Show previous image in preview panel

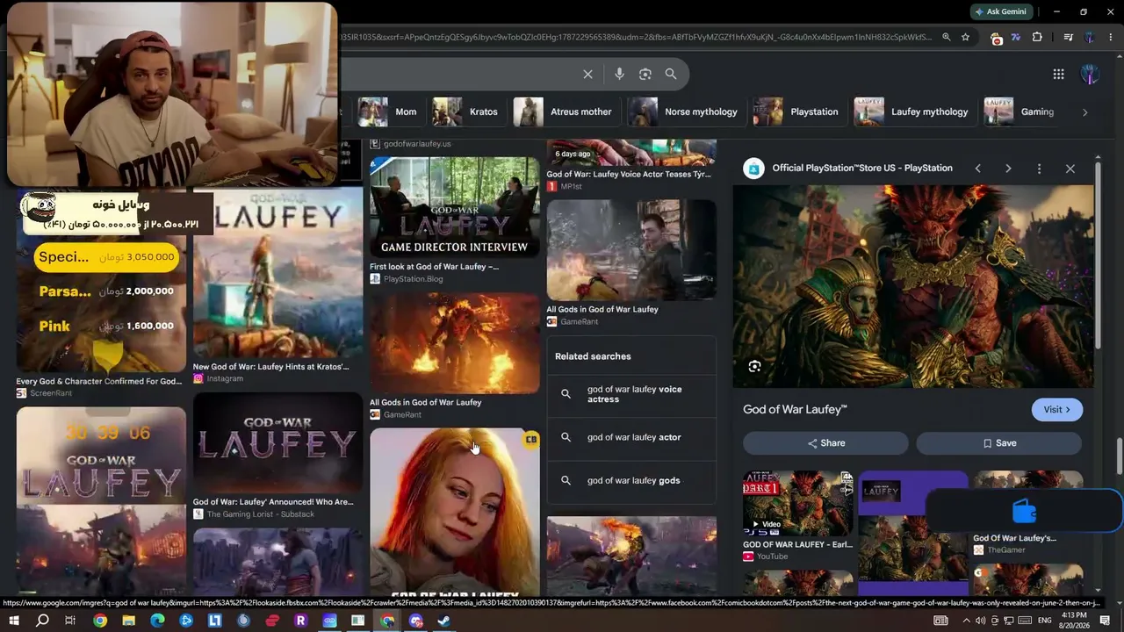(977, 169)
